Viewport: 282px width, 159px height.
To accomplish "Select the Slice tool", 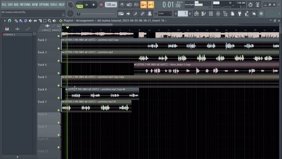I will pos(40,21).
